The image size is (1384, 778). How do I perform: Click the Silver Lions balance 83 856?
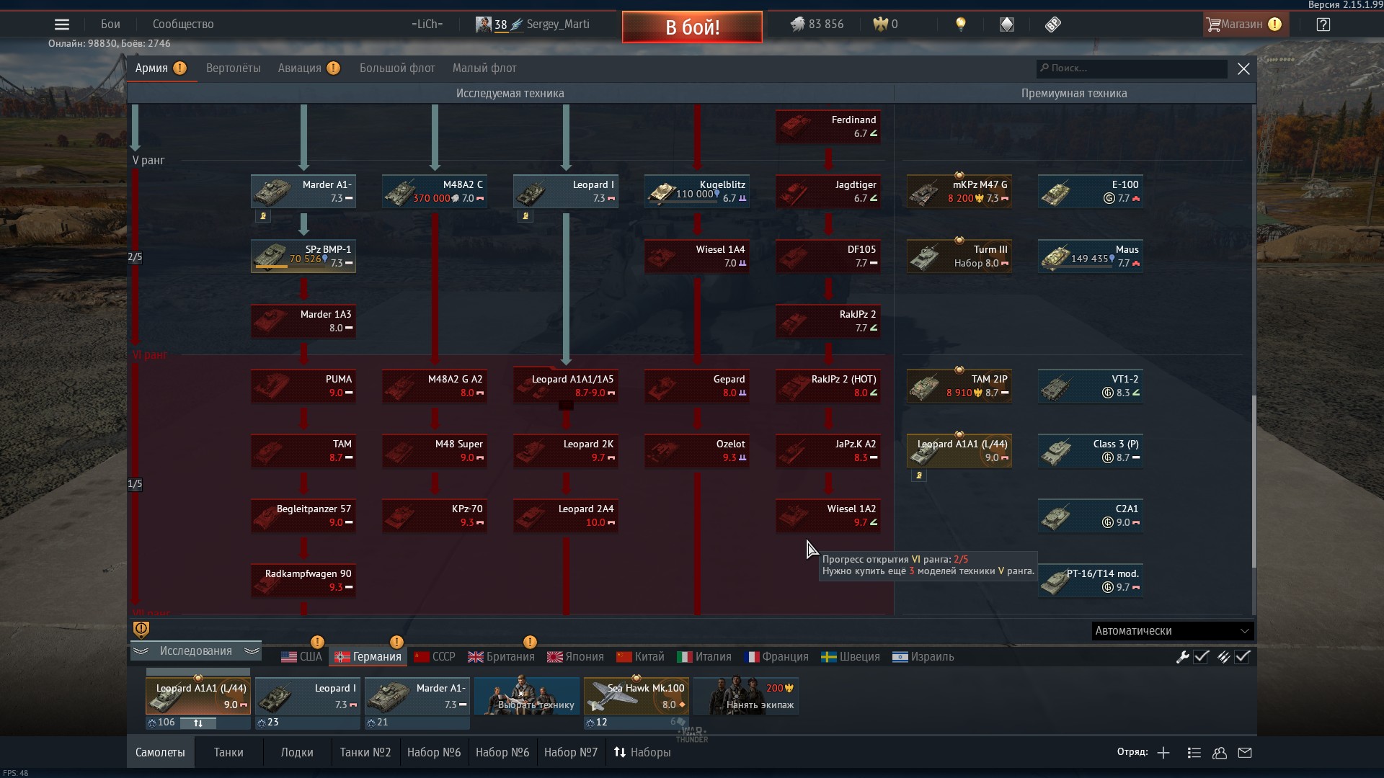pyautogui.click(x=817, y=24)
